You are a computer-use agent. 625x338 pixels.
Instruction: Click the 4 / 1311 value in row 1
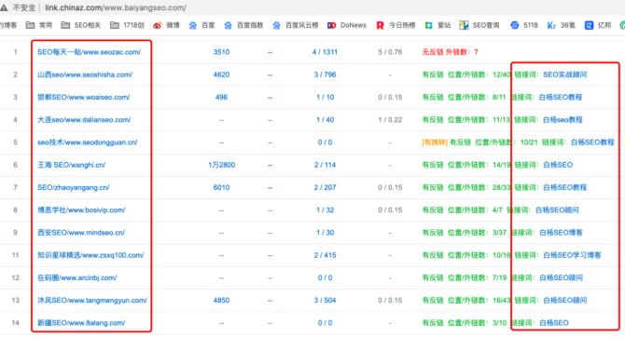(x=325, y=52)
